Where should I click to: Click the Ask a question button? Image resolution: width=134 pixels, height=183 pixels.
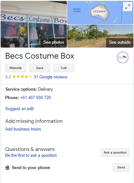click(x=115, y=153)
